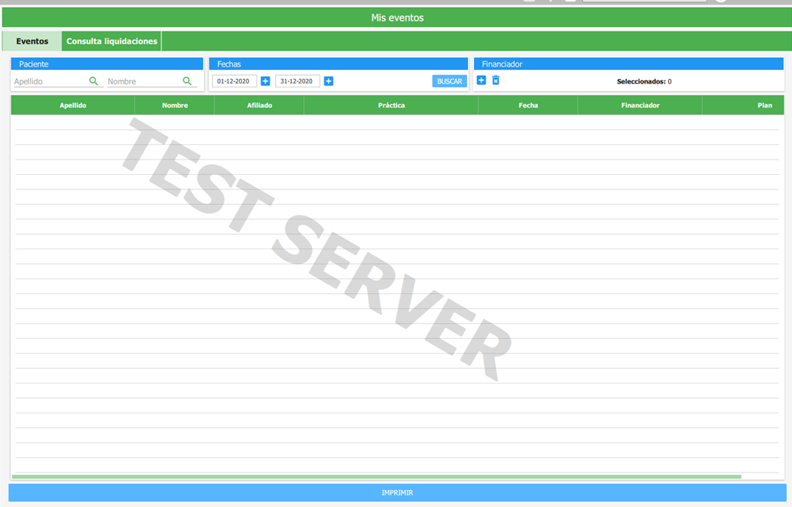
Task: Open the Consulta liquidaciones tab
Action: (x=111, y=41)
